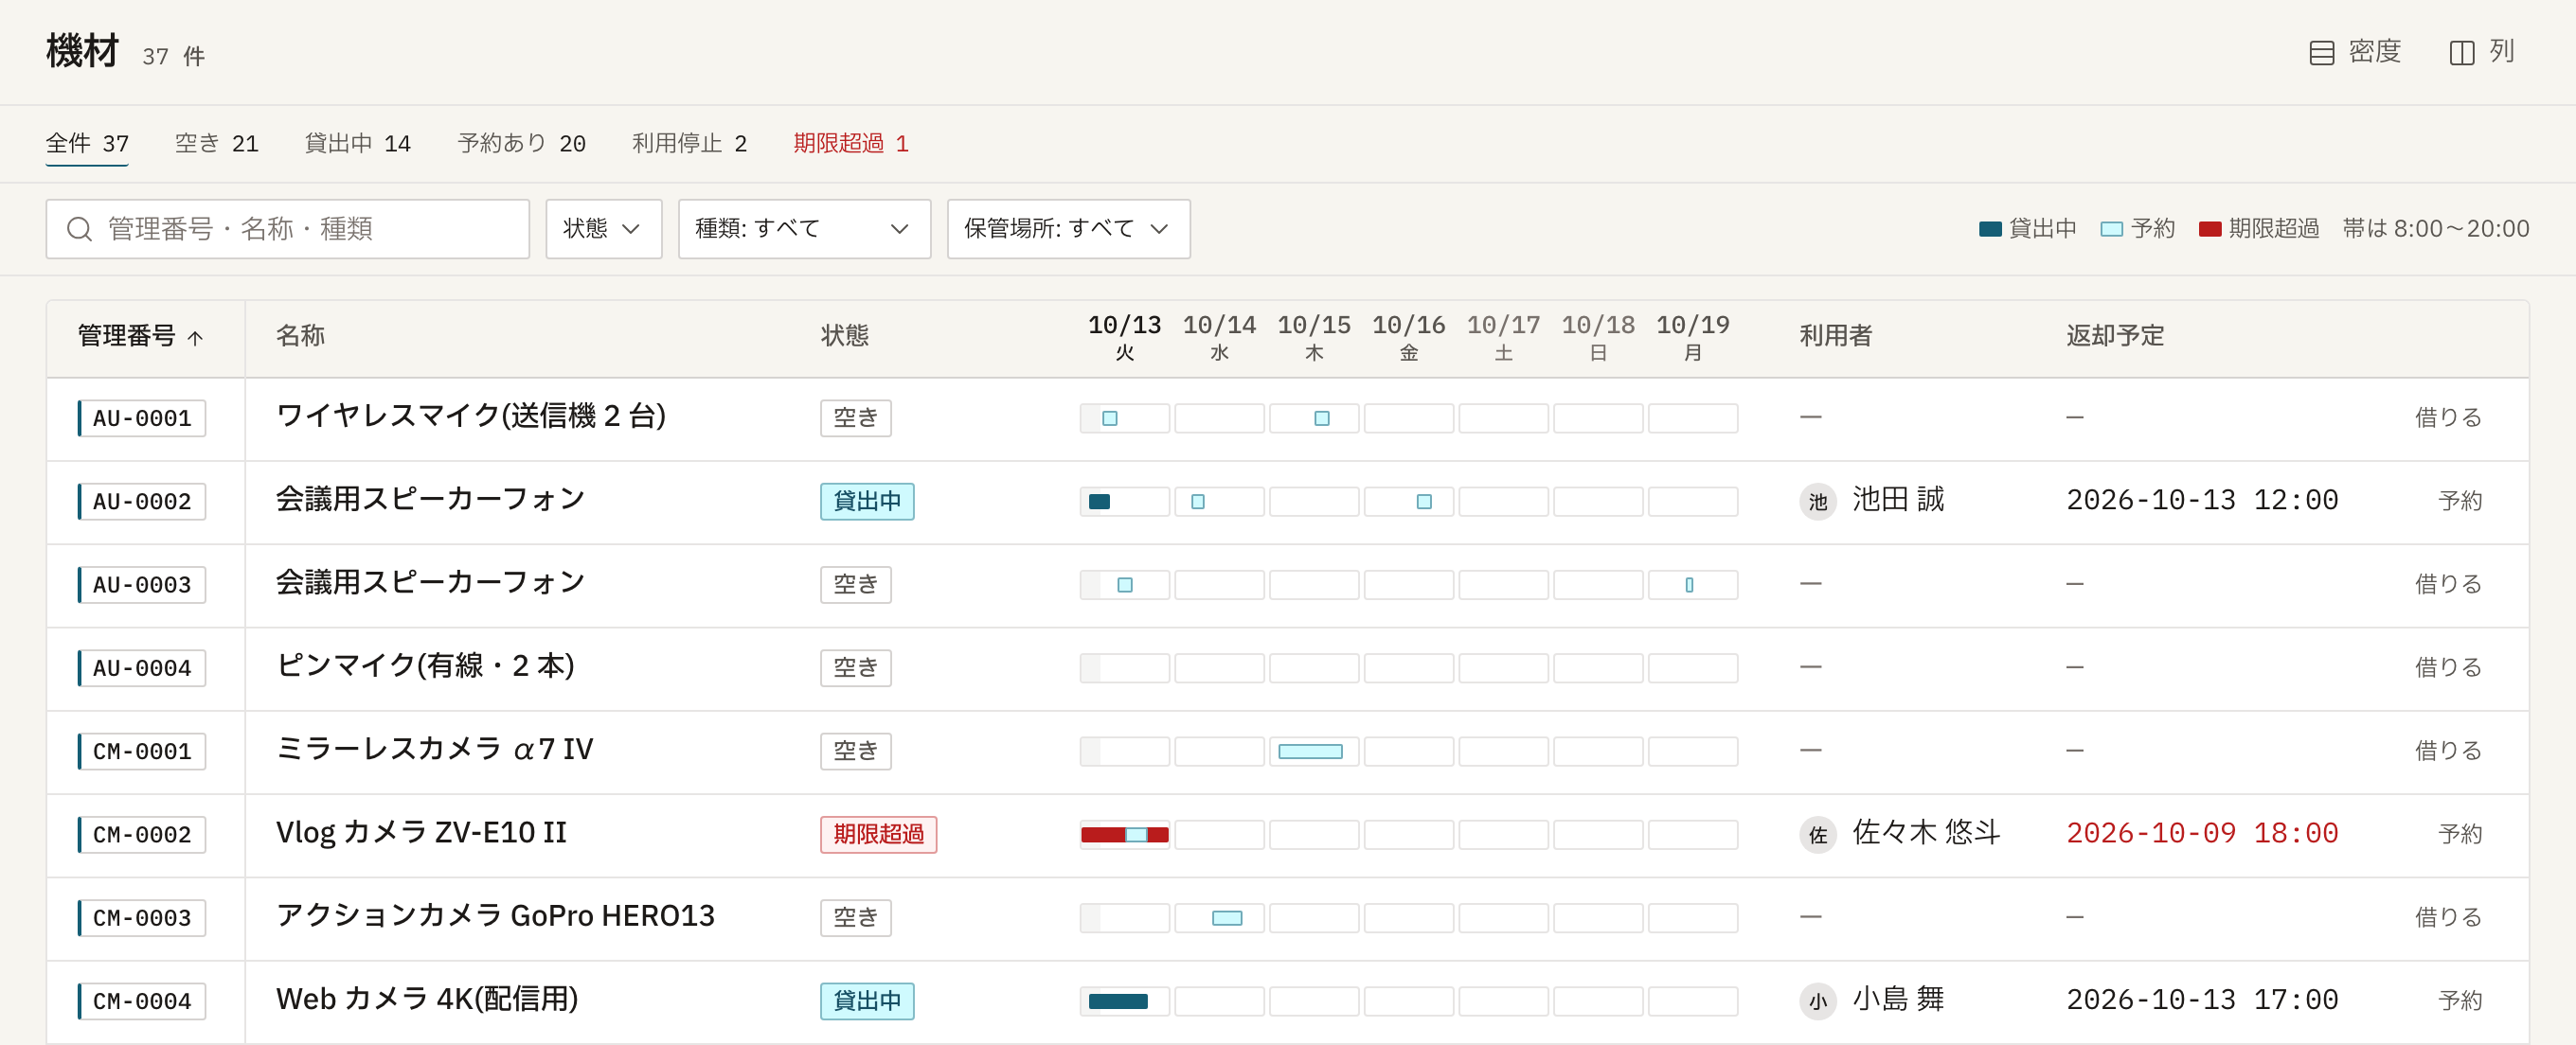This screenshot has width=2576, height=1045.
Task: Click 借りる for CM-0001
Action: click(x=2448, y=751)
